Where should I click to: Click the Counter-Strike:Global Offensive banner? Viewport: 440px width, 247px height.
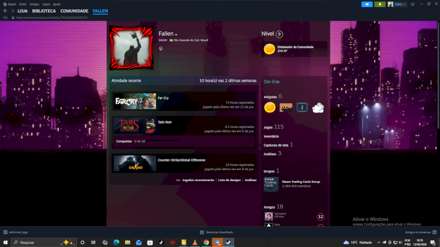coord(135,163)
